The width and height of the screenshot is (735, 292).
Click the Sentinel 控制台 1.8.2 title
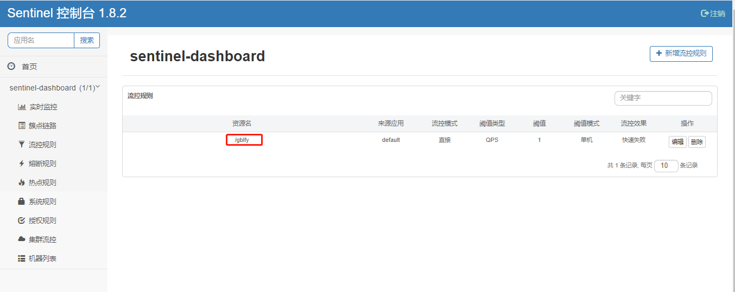pos(67,14)
